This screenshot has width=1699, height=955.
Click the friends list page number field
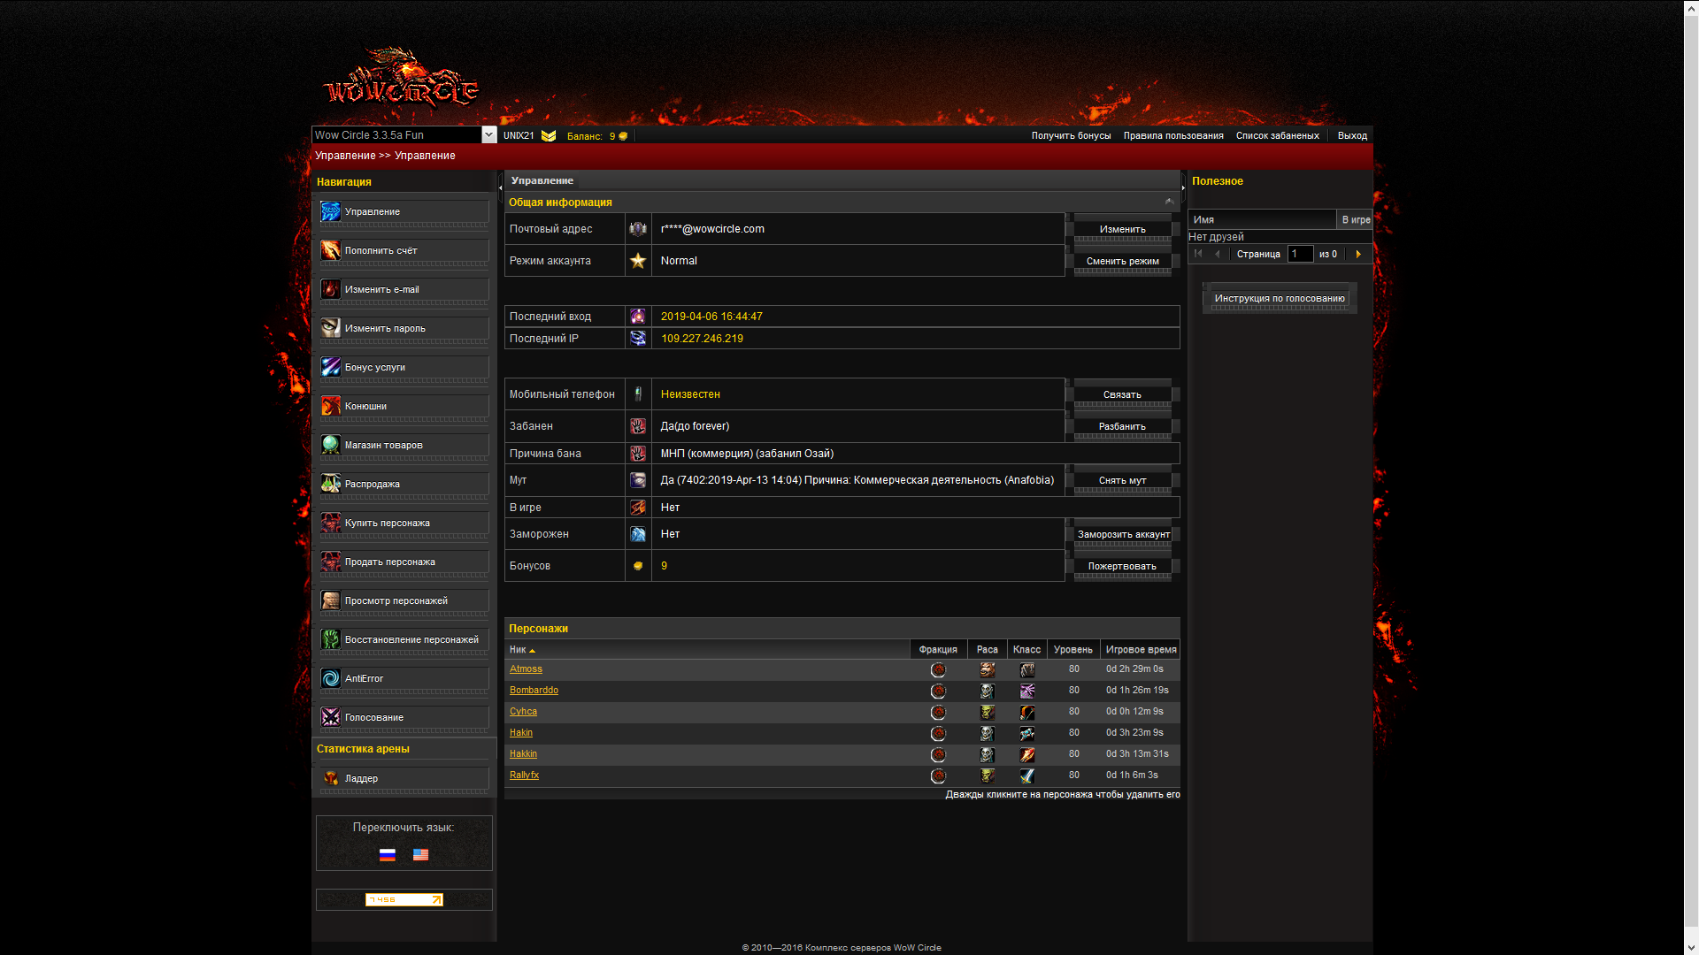[x=1299, y=254]
